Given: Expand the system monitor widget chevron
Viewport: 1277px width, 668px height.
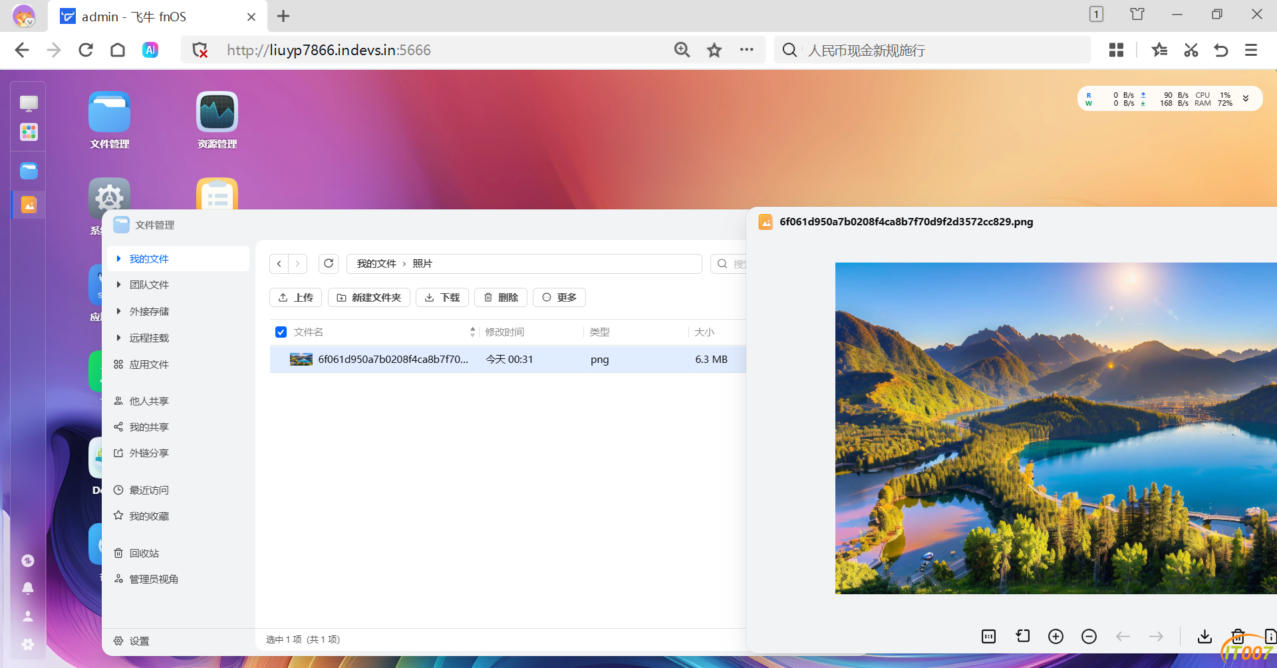Looking at the screenshot, I should pos(1246,98).
